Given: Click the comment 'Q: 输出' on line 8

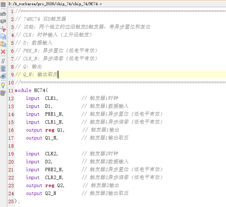Looking at the screenshot, I should click(32, 66).
